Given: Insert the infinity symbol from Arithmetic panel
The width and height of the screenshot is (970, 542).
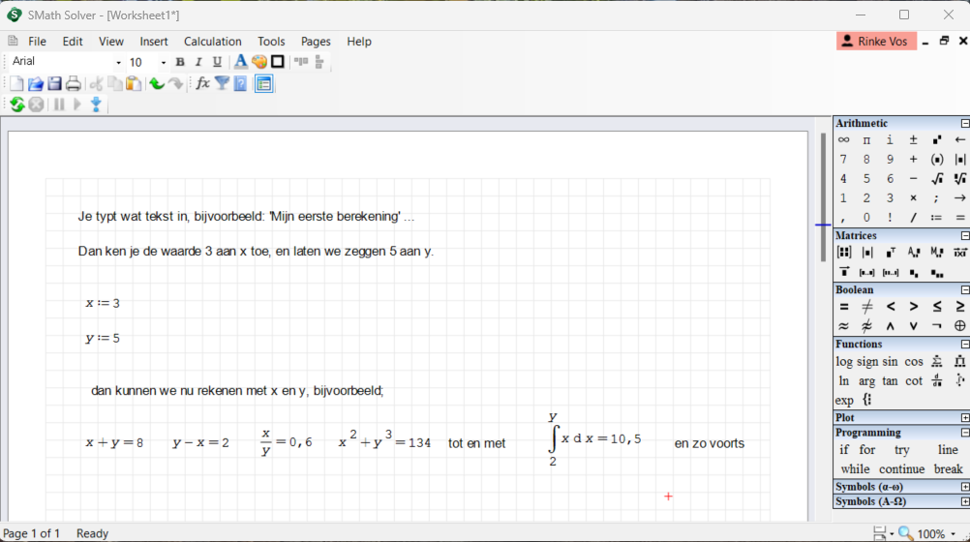Looking at the screenshot, I should pos(843,140).
